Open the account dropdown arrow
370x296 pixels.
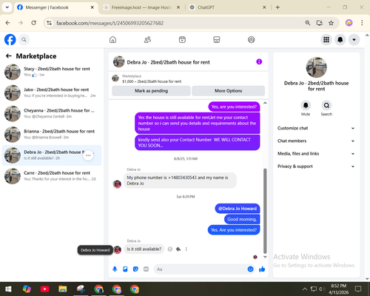click(354, 40)
